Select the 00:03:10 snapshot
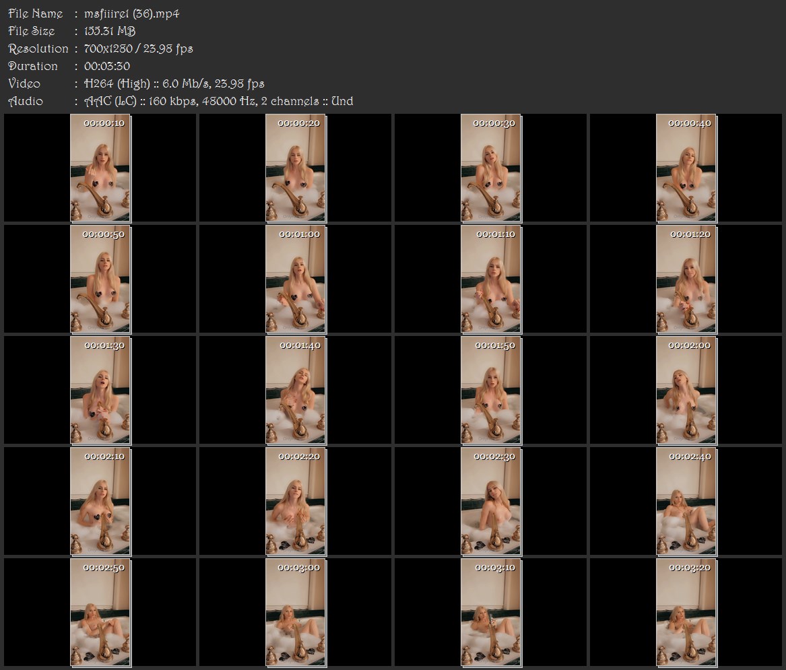 [x=491, y=613]
